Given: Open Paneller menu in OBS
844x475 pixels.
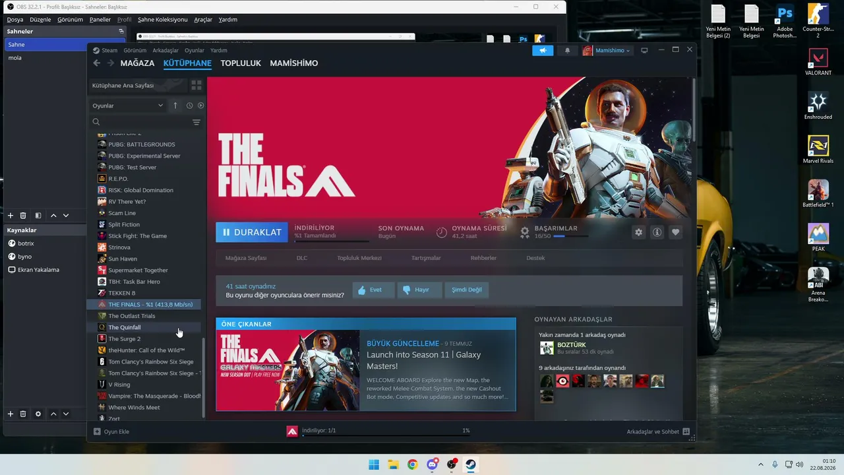Looking at the screenshot, I should 100,20.
